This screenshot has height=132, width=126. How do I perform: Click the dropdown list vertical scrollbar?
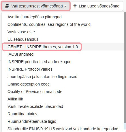(x=125, y=67)
